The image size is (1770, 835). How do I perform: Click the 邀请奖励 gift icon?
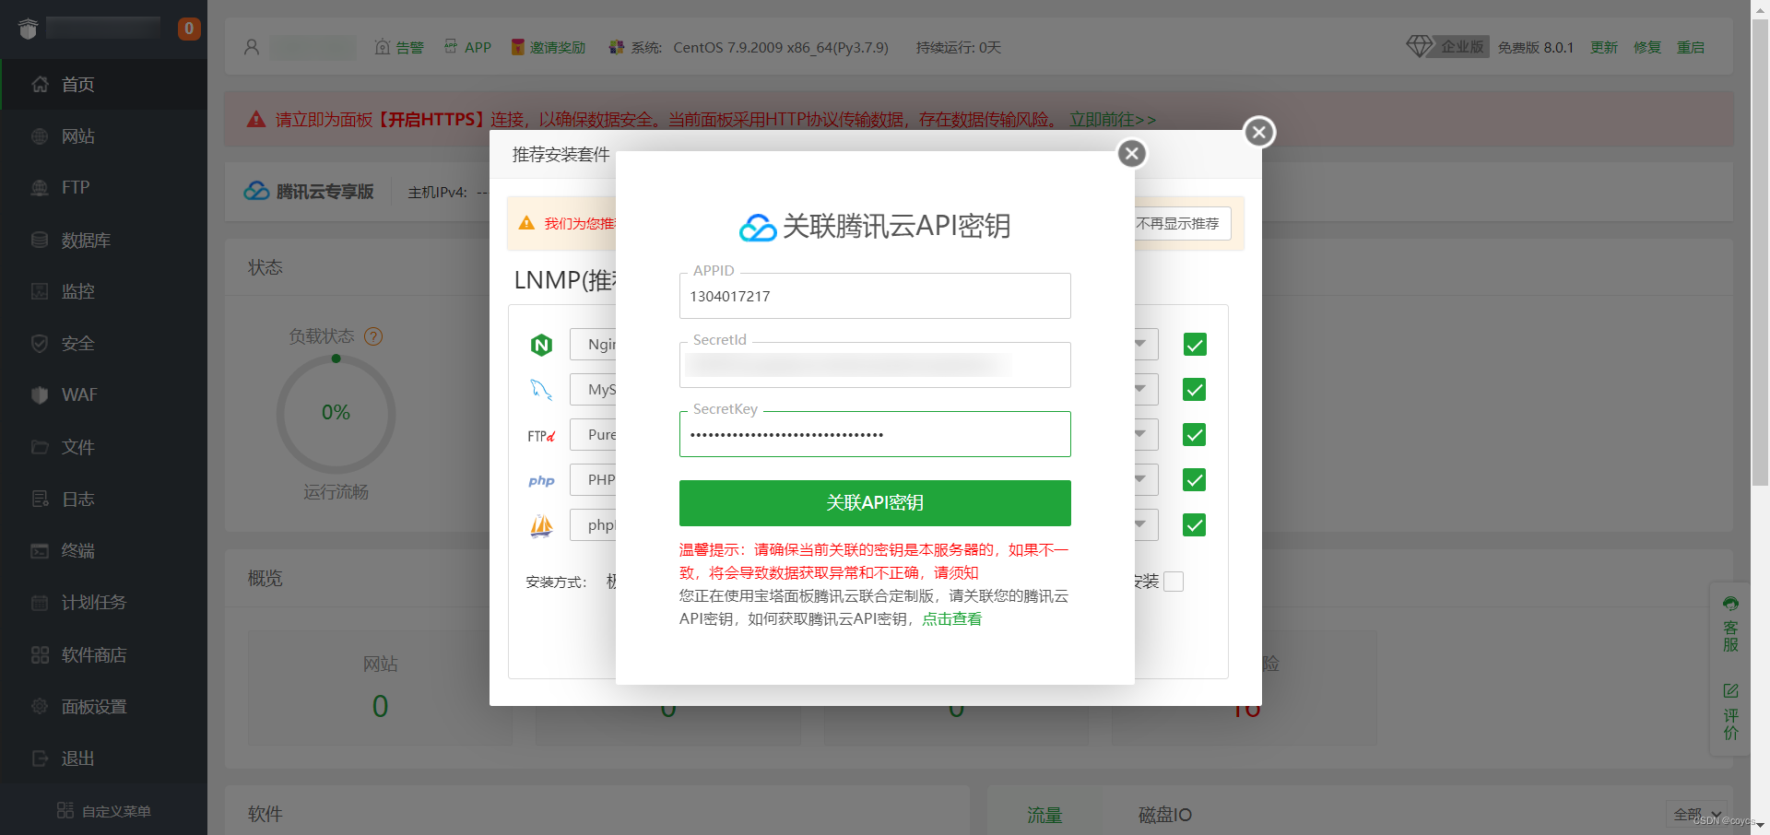(x=518, y=47)
